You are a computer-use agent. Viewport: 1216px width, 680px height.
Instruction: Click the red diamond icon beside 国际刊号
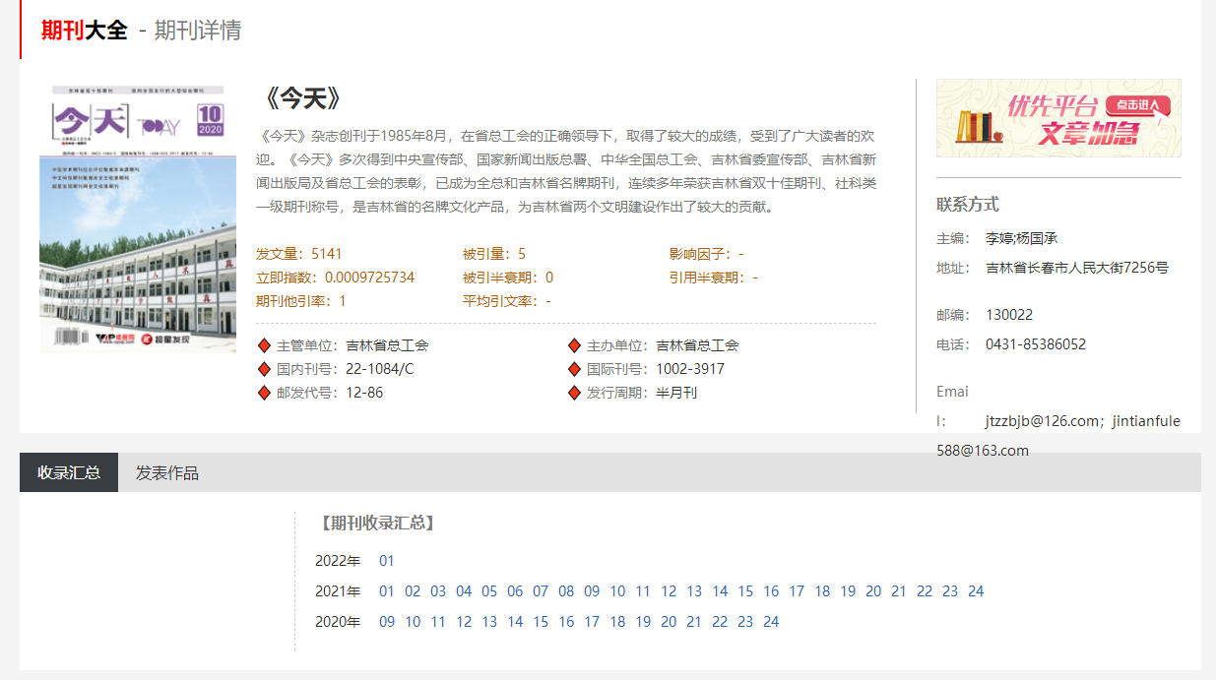(574, 369)
